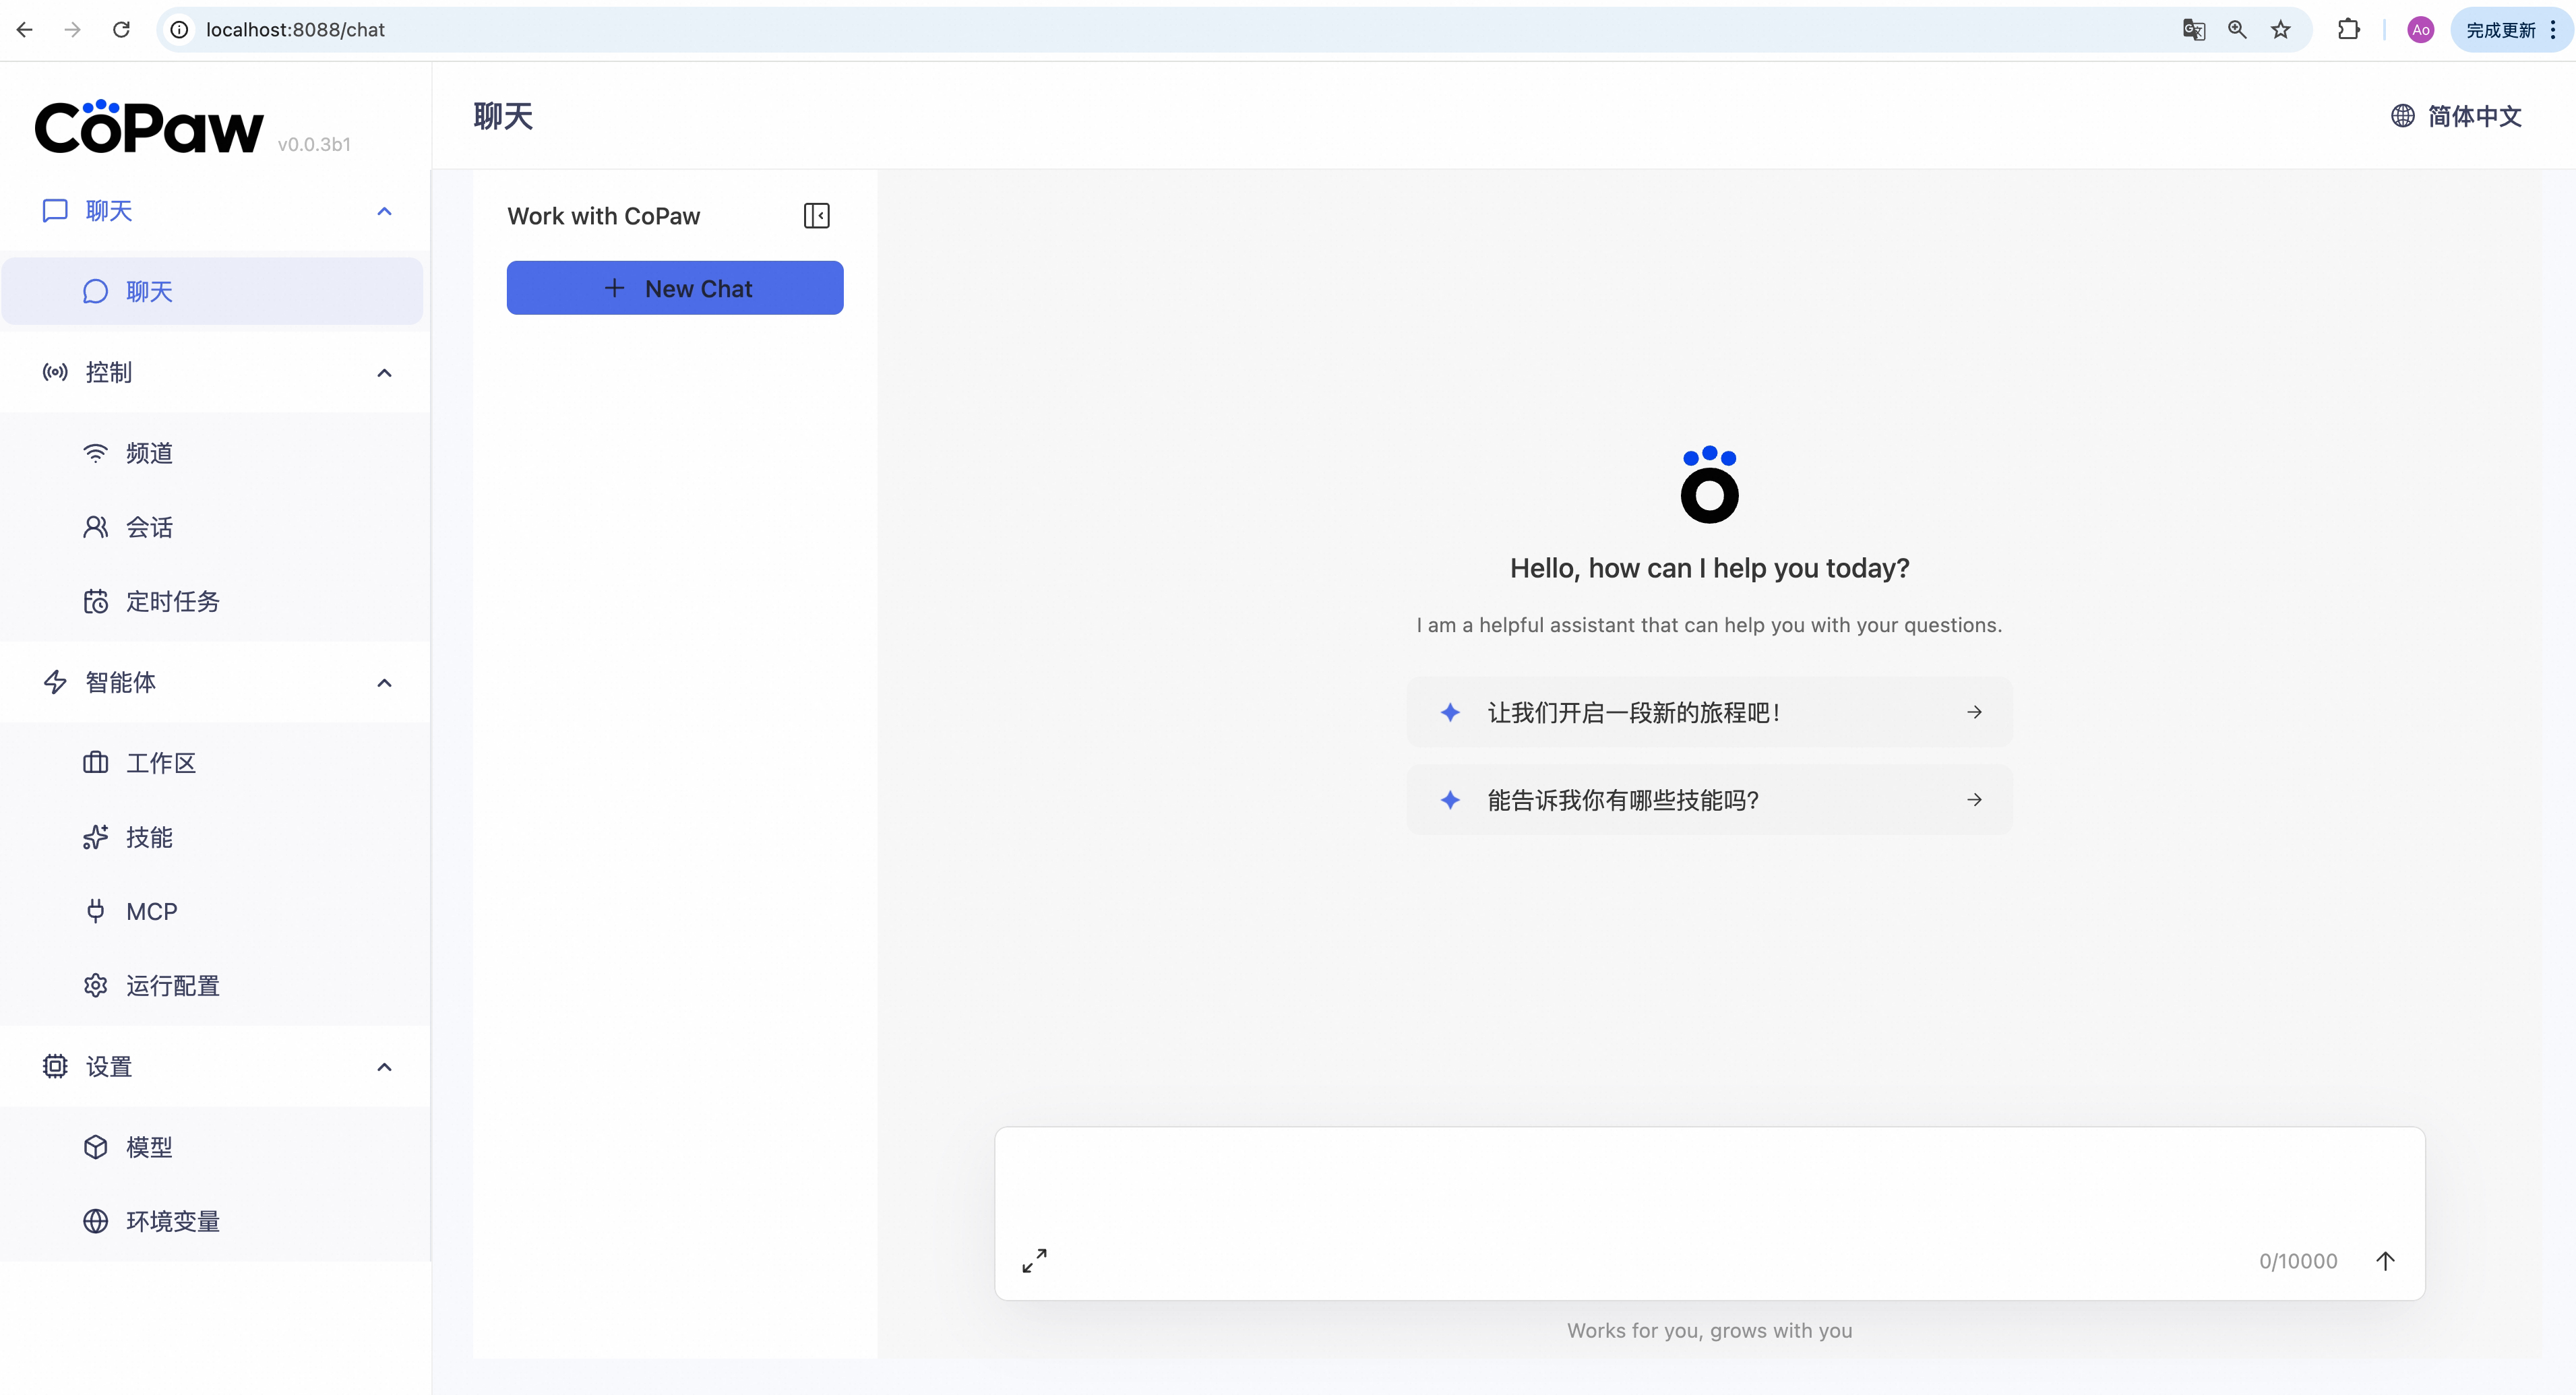Image resolution: width=2576 pixels, height=1395 pixels.
Task: Collapse the 智能体 section
Action: pos(384,682)
